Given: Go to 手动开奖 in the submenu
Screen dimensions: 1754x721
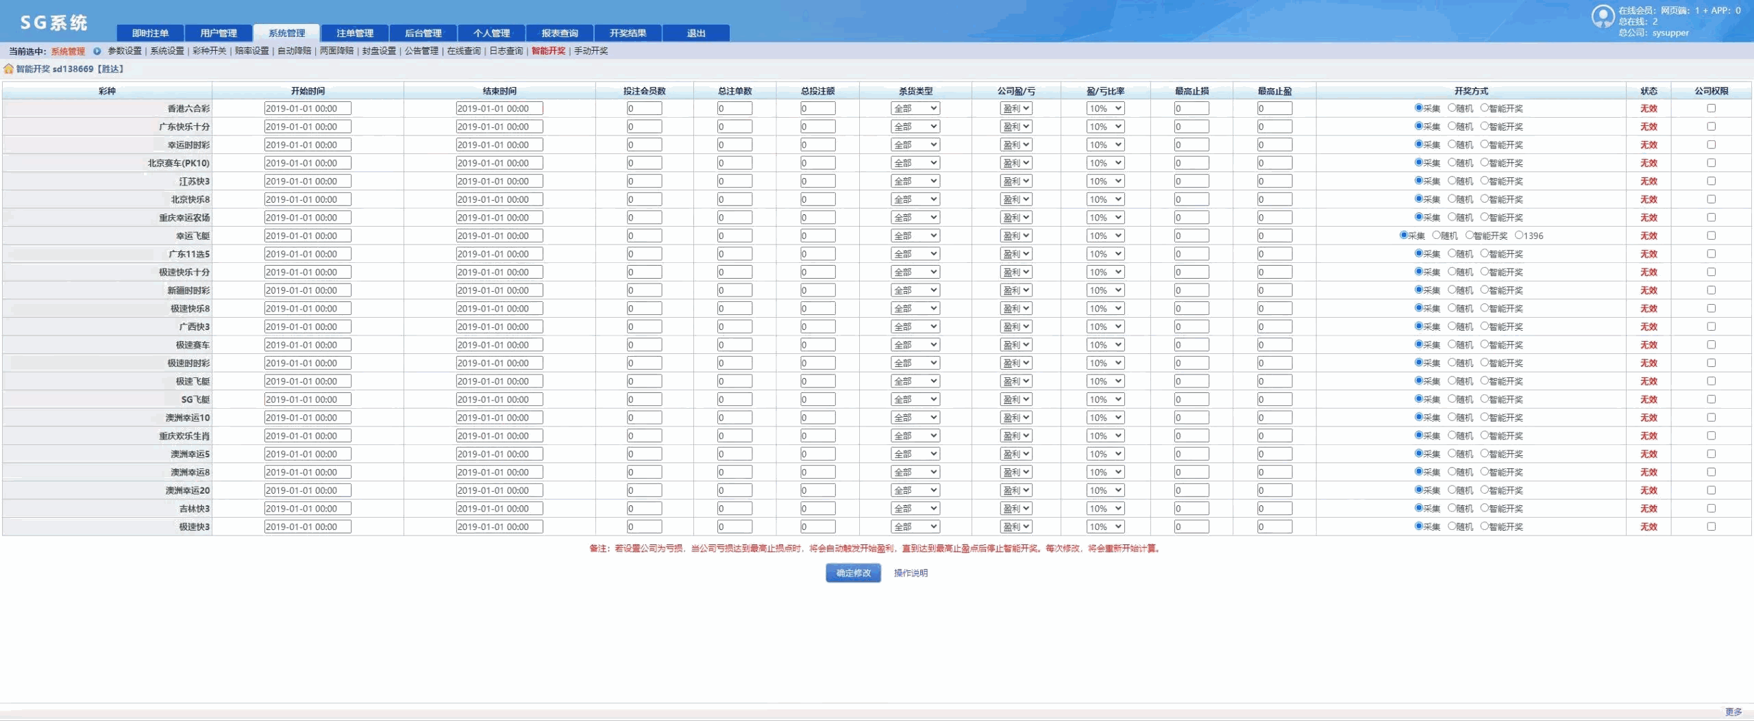Looking at the screenshot, I should [x=591, y=51].
